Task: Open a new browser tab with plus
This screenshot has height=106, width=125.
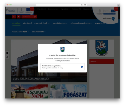Action: pyautogui.click(x=118, y=6)
